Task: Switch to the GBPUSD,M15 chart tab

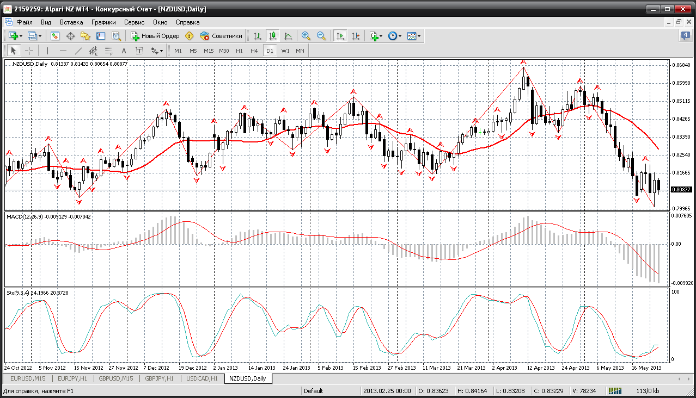Action: (116, 378)
